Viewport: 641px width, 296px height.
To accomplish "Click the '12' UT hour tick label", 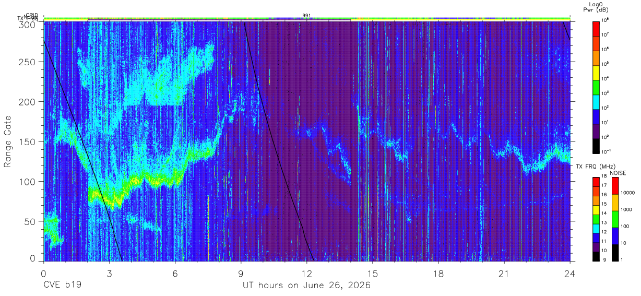I will (x=306, y=273).
